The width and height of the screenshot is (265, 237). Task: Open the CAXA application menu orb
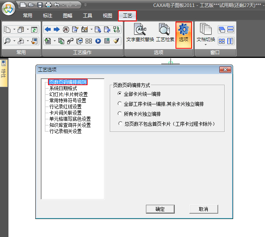tap(8, 9)
